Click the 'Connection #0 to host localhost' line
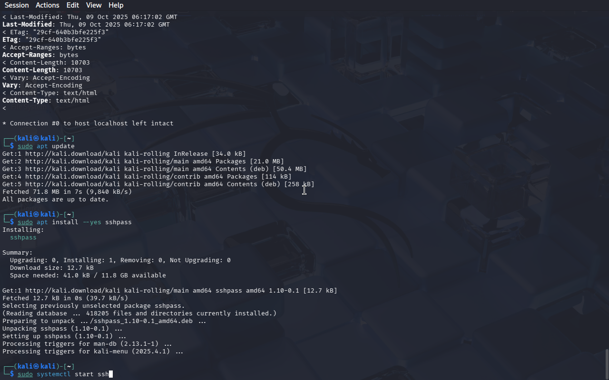The height and width of the screenshot is (380, 609). [88, 123]
